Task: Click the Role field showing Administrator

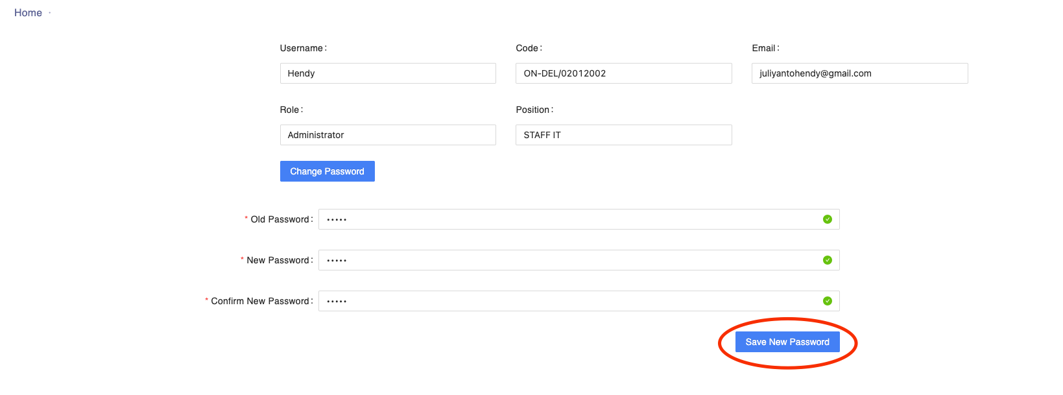Action: [x=388, y=135]
